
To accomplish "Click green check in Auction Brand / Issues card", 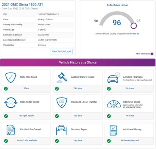I will coord(57,89).
